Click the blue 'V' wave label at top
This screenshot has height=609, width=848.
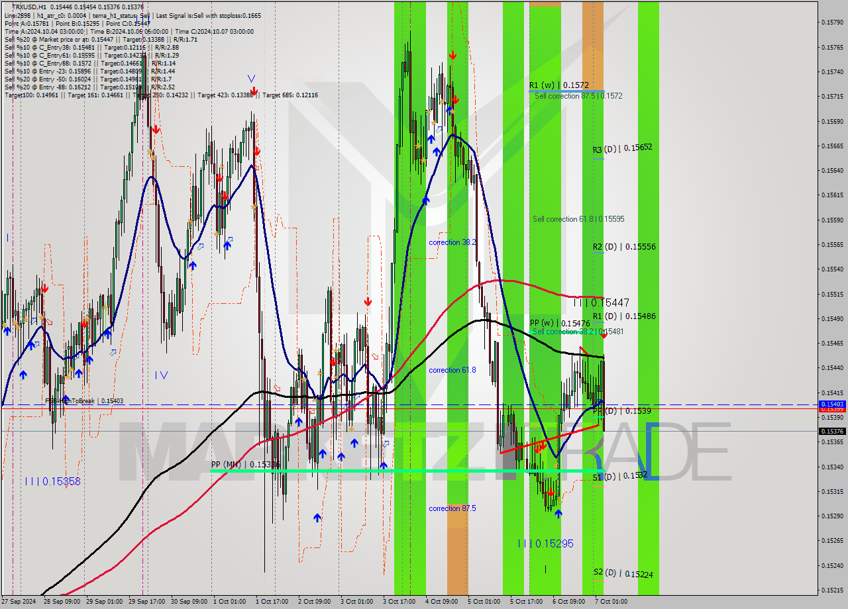point(252,79)
